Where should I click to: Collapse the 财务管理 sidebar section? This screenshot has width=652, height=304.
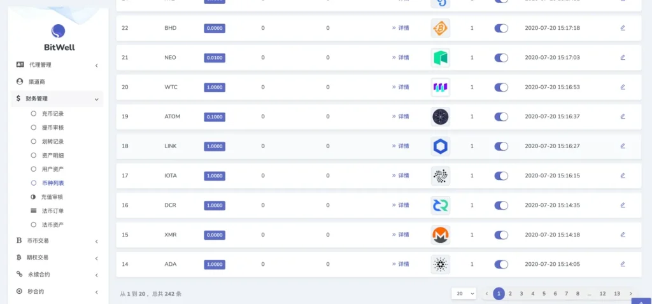(57, 99)
